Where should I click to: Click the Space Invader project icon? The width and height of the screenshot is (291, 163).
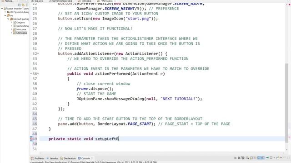click(x=5, y=9)
